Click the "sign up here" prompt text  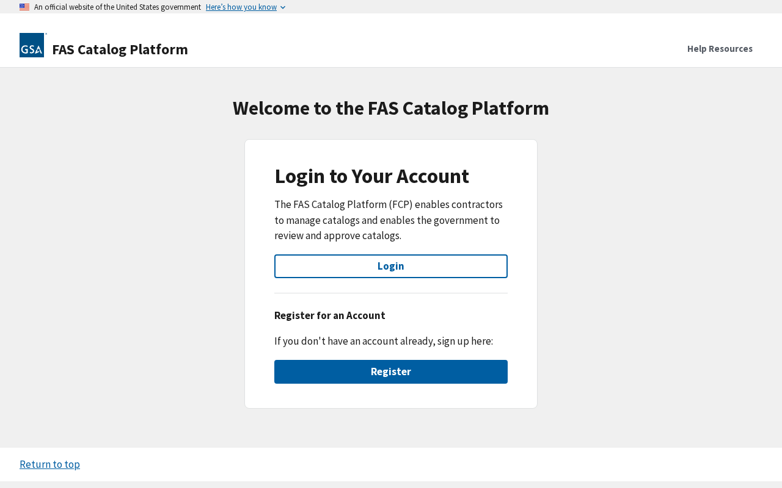[383, 341]
